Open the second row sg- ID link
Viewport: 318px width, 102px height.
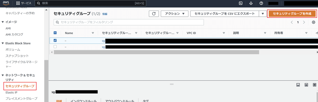pos(104,47)
